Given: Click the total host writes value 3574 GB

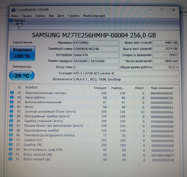Looking at the screenshot, I should pos(165,49).
